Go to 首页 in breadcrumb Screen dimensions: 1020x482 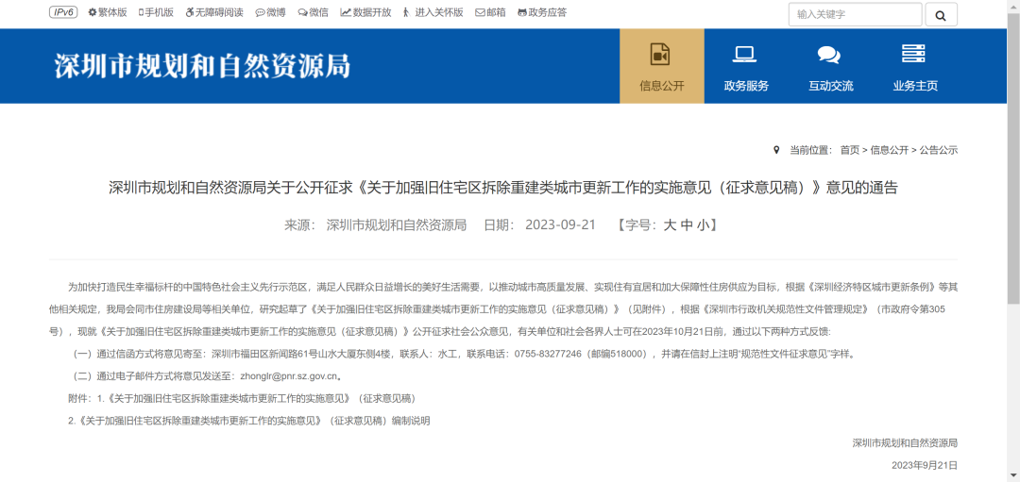(849, 150)
